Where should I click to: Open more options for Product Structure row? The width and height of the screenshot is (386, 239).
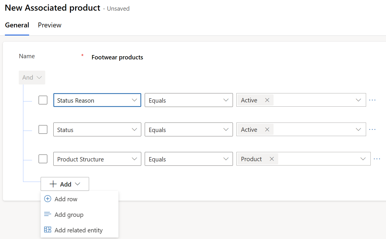tap(377, 159)
